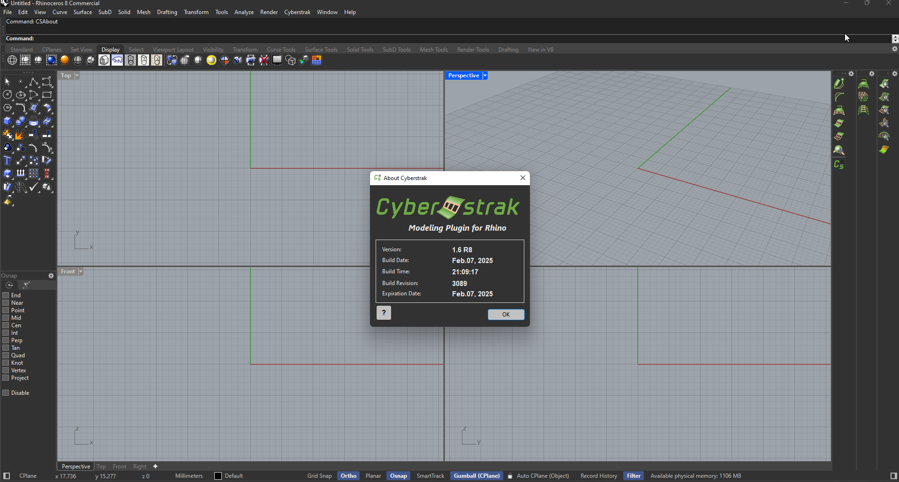Check the Int osnap checkbox
899x482 pixels.
[6, 333]
